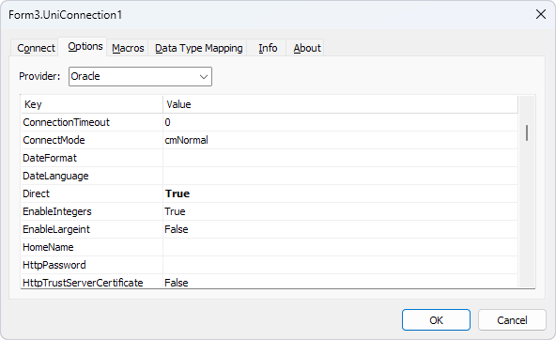Confirm settings with OK button
556x340 pixels.
tap(436, 319)
